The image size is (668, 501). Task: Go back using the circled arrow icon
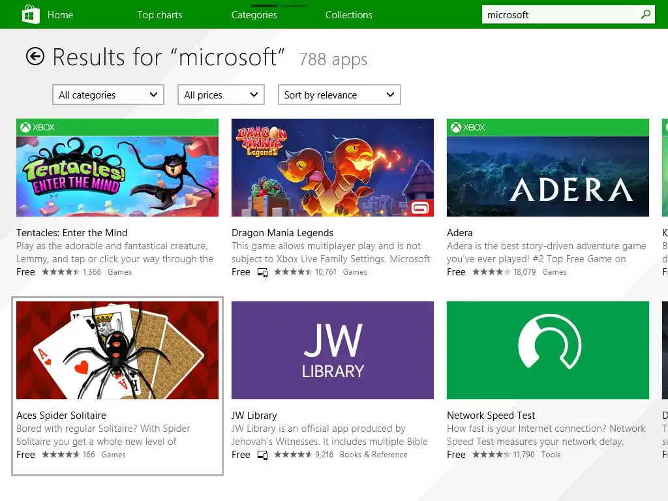coord(35,56)
